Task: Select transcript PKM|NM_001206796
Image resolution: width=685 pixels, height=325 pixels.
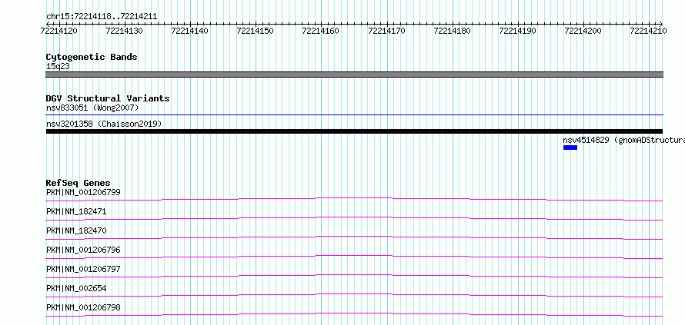Action: [x=83, y=250]
